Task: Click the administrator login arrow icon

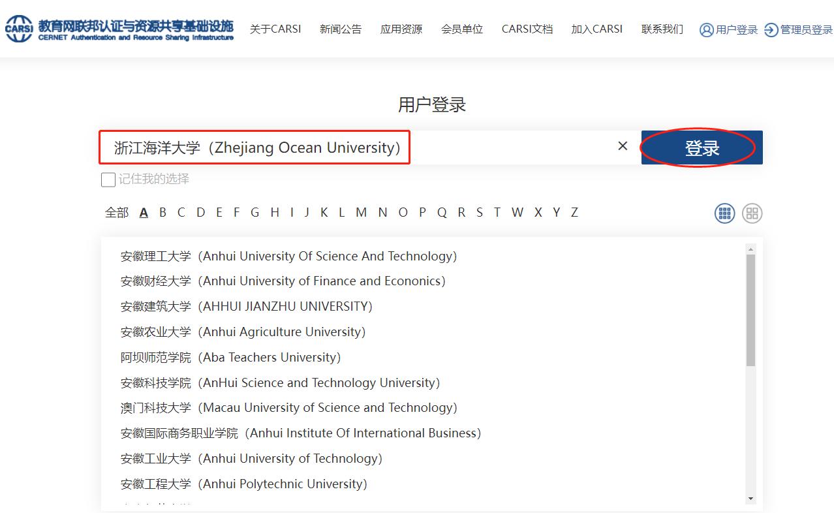Action: click(771, 29)
